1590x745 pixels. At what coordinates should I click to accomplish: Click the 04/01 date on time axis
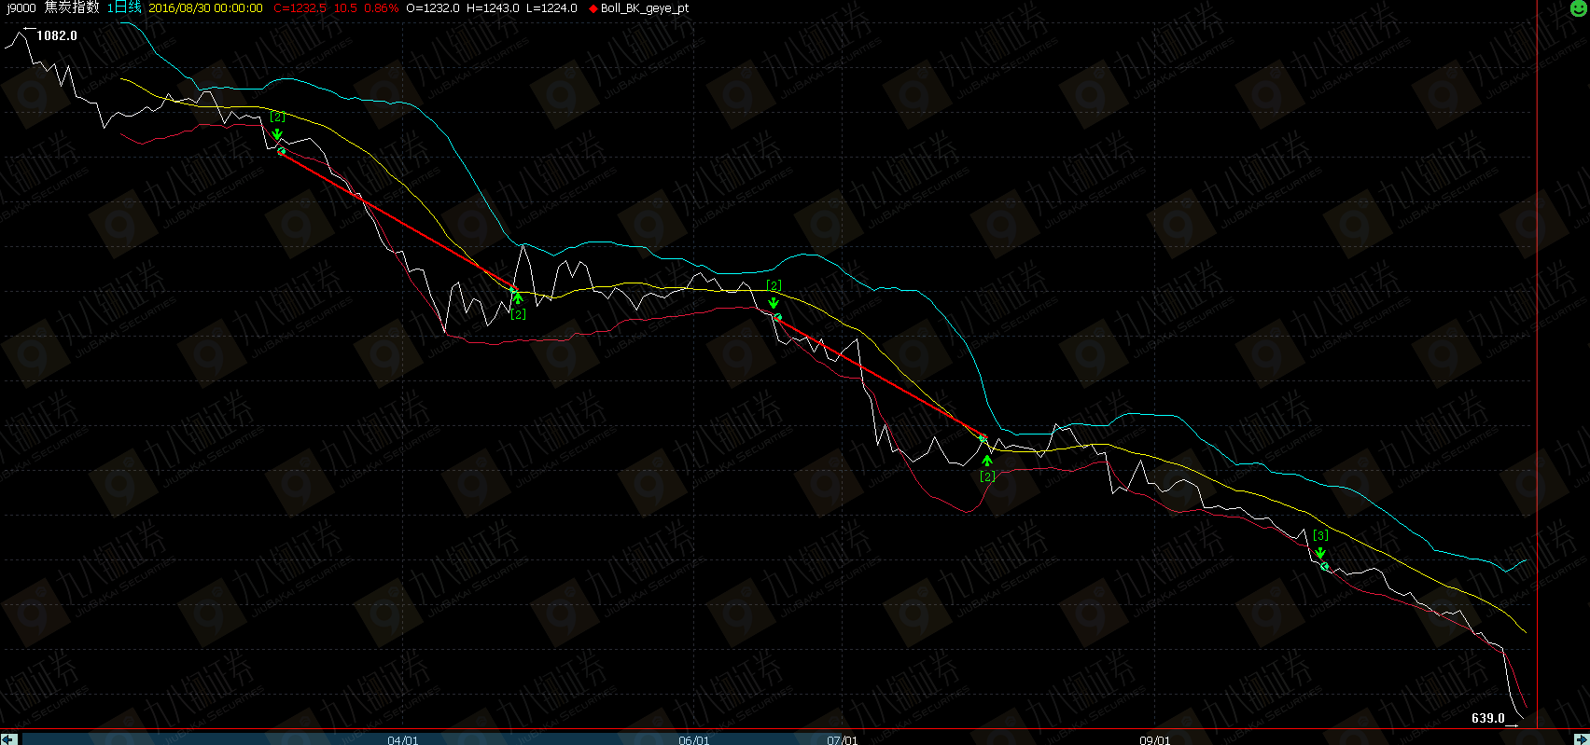pyautogui.click(x=403, y=740)
